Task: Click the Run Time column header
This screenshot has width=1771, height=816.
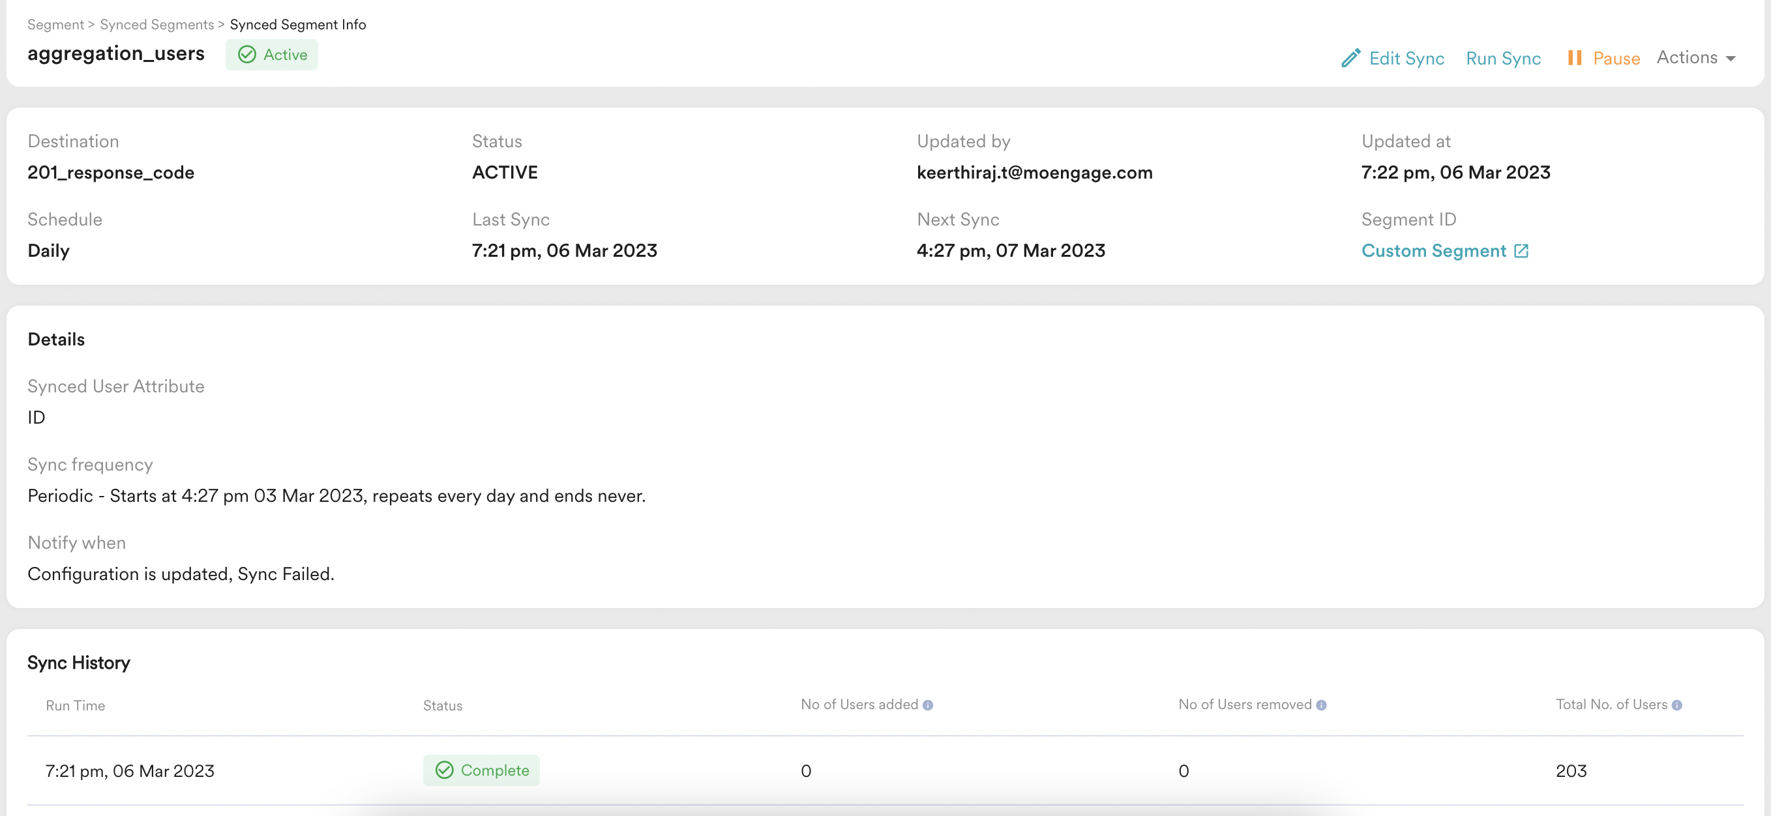Action: point(76,705)
